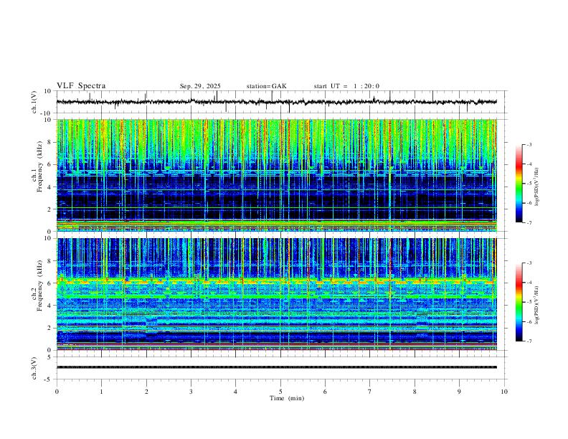Click the "-3" label on ch.1 colorbar
This screenshot has height=439, width=568.
coord(529,144)
